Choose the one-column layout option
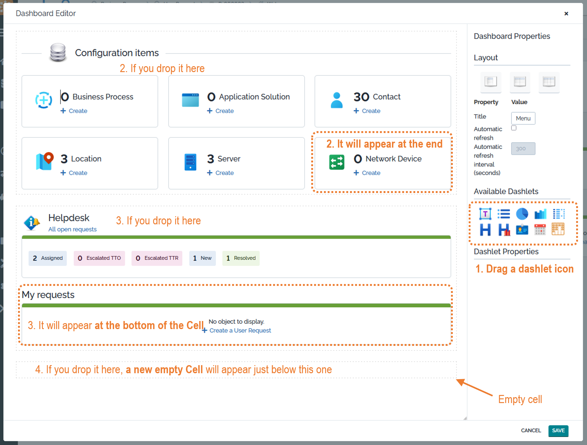587x445 pixels. tap(491, 82)
